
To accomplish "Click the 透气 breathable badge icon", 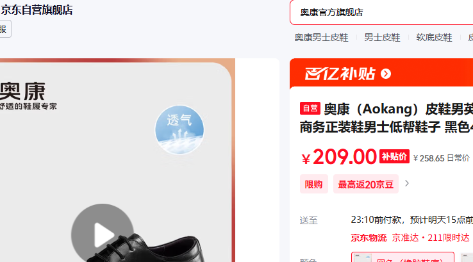I will pos(179,129).
